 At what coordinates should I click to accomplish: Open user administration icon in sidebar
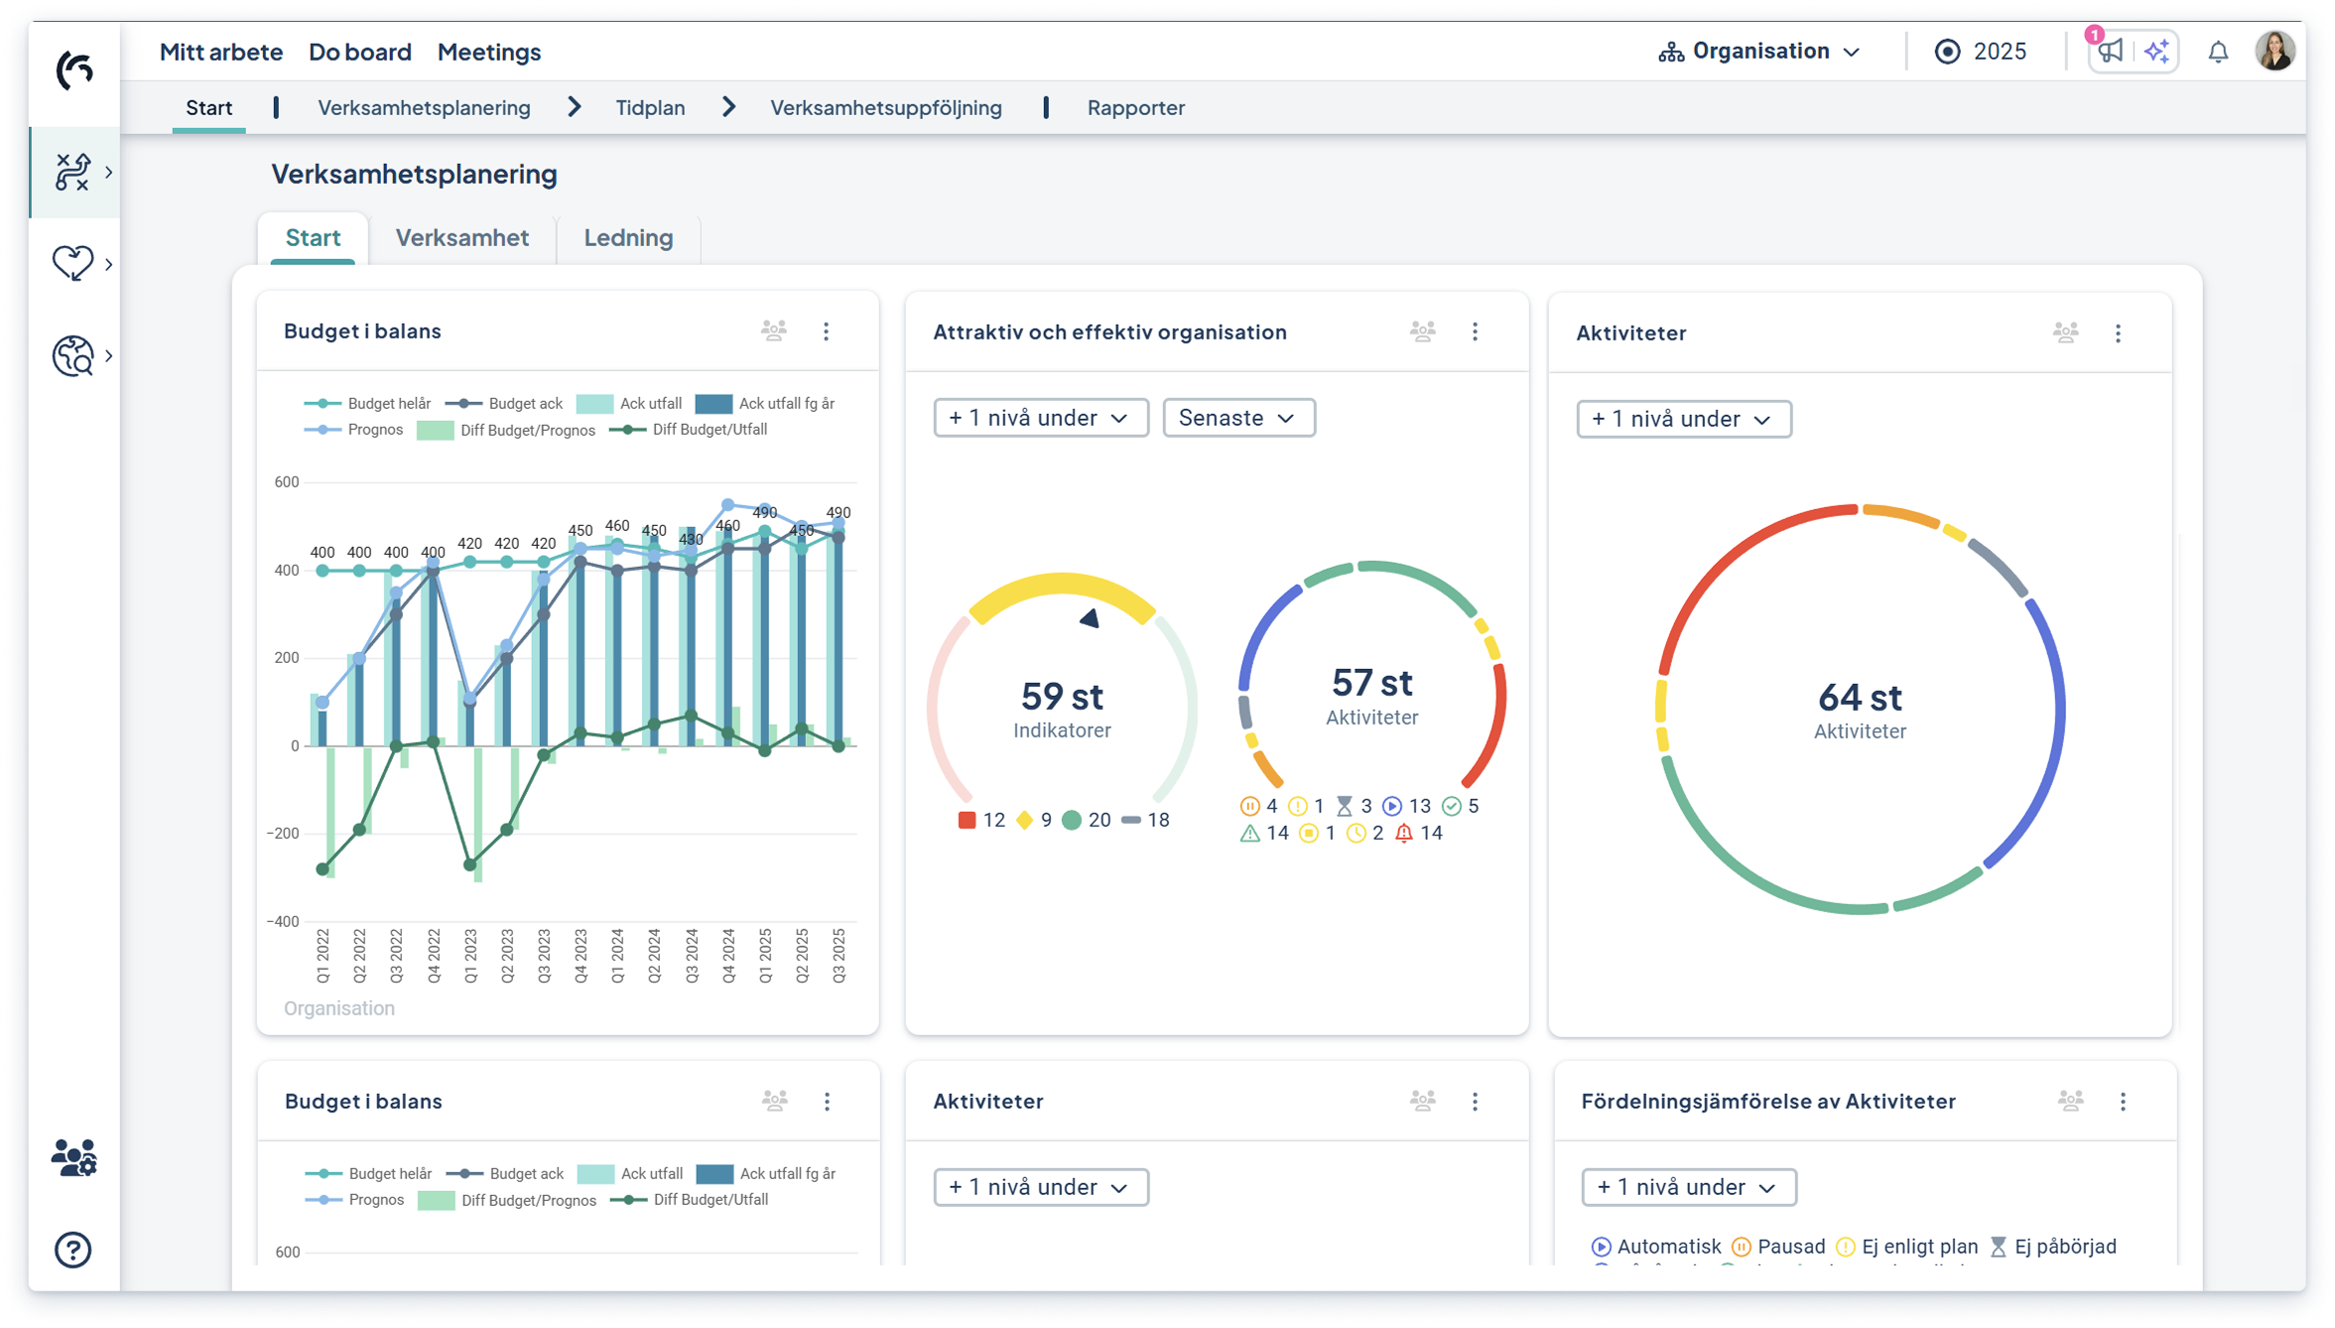click(x=73, y=1157)
